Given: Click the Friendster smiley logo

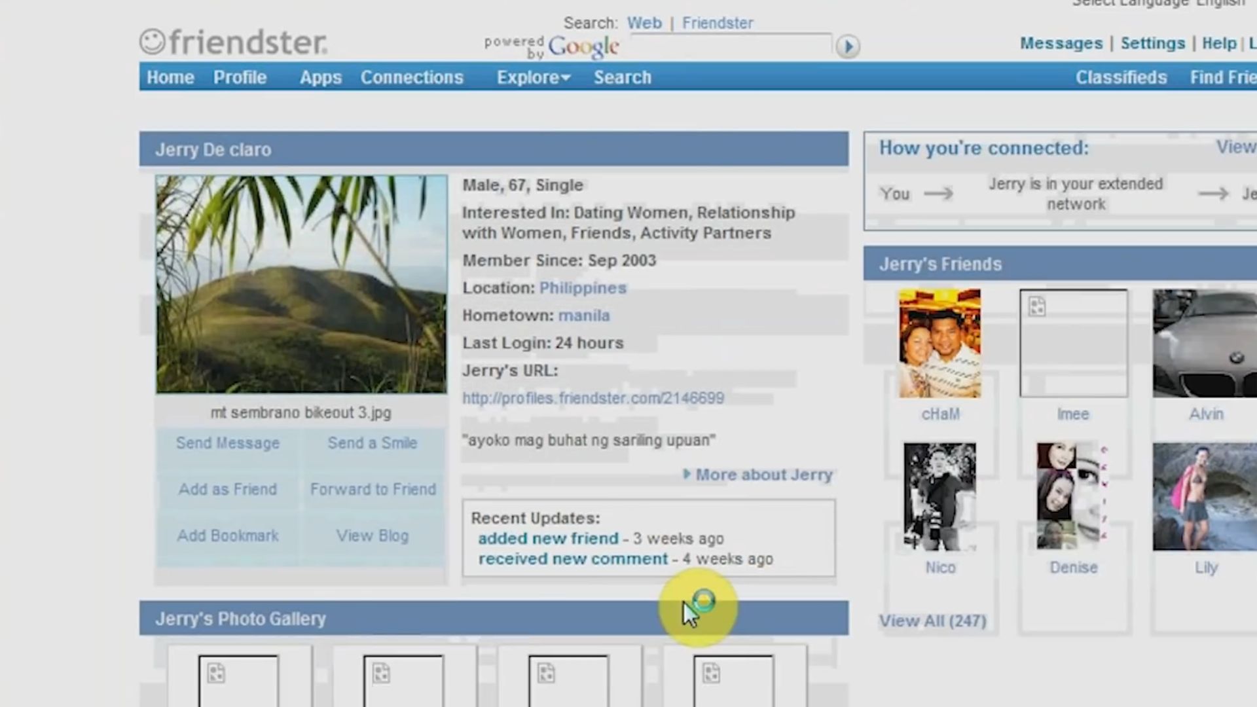Looking at the screenshot, I should click(x=153, y=41).
